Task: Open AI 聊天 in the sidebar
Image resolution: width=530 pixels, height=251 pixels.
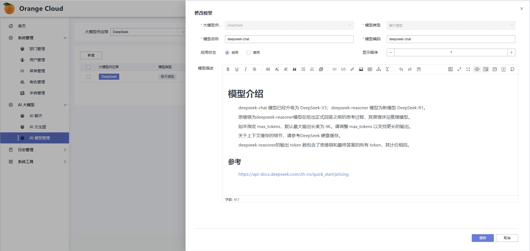Action: (35, 116)
